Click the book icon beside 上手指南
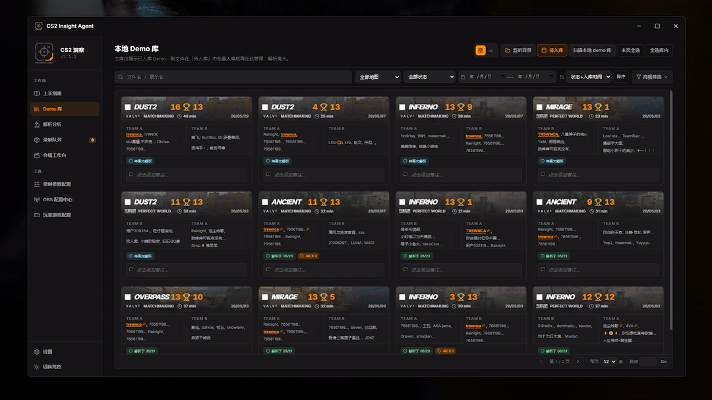Image resolution: width=712 pixels, height=400 pixels. point(37,93)
